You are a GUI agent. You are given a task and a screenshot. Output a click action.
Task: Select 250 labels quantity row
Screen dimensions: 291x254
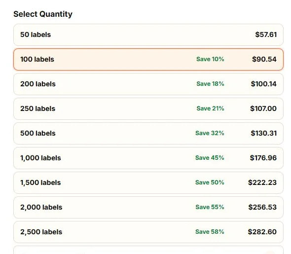tap(148, 109)
